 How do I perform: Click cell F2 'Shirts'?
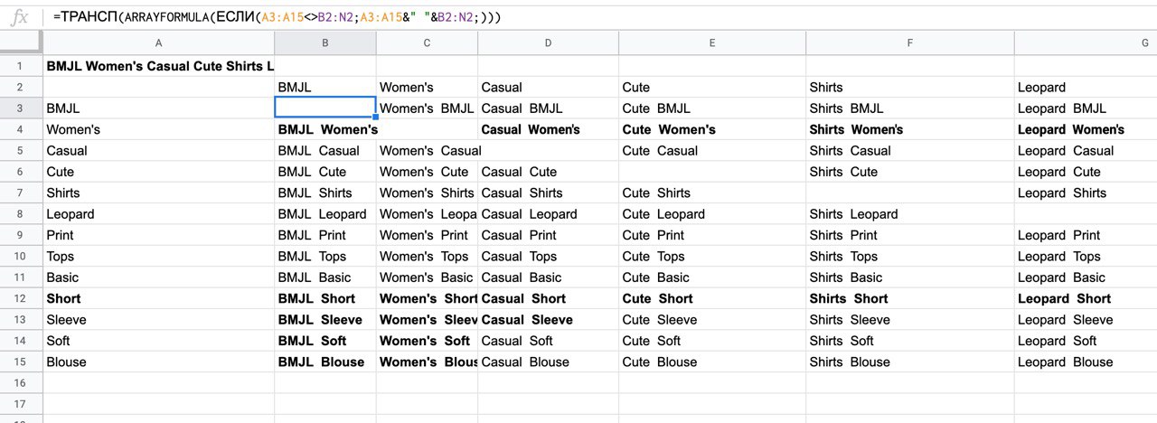point(910,87)
